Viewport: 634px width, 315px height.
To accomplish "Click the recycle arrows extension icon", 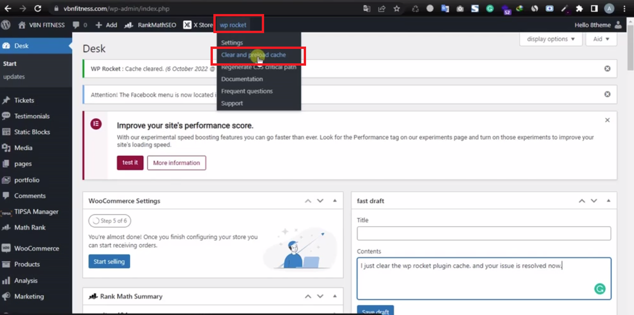I will [415, 8].
